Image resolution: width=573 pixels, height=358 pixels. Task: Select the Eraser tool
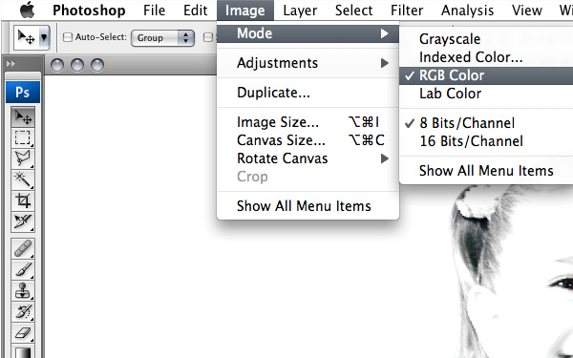click(23, 332)
